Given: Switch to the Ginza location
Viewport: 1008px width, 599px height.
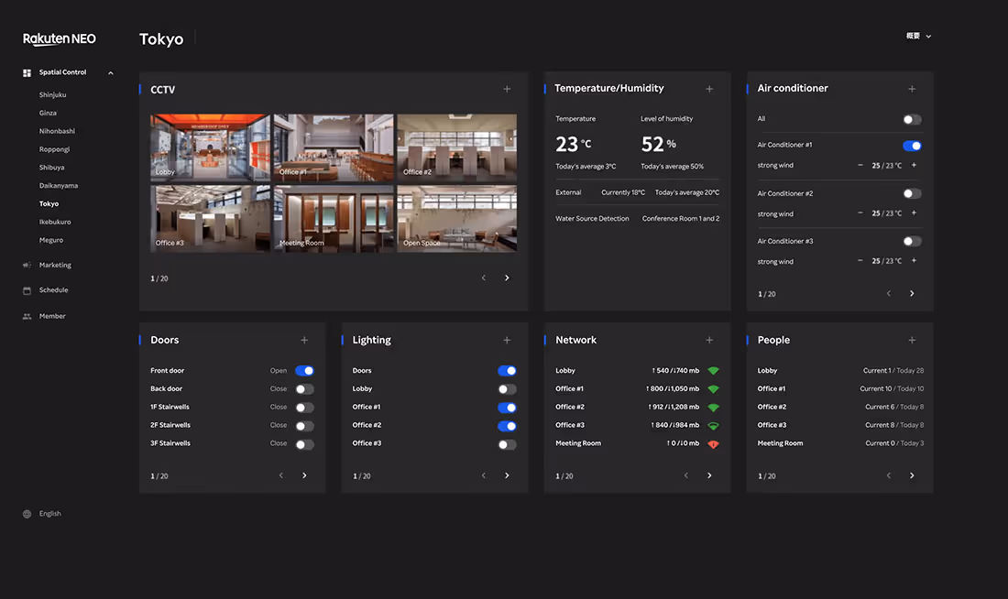Looking at the screenshot, I should point(48,113).
